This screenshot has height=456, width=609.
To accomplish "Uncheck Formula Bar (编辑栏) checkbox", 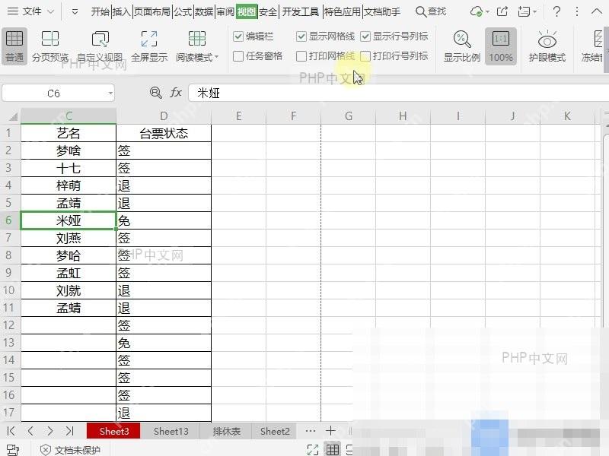I will pos(238,36).
